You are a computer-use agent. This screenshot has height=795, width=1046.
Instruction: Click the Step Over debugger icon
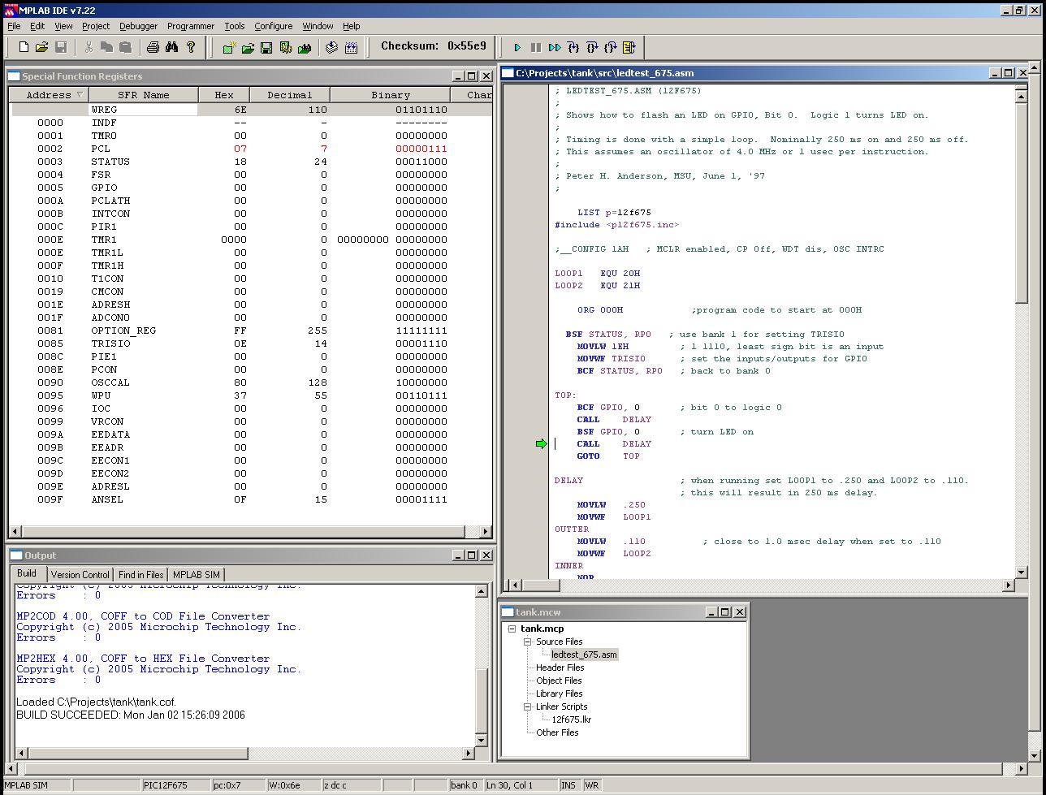click(592, 48)
